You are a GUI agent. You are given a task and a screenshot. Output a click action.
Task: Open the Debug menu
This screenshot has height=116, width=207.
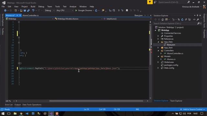[x=41, y=6]
